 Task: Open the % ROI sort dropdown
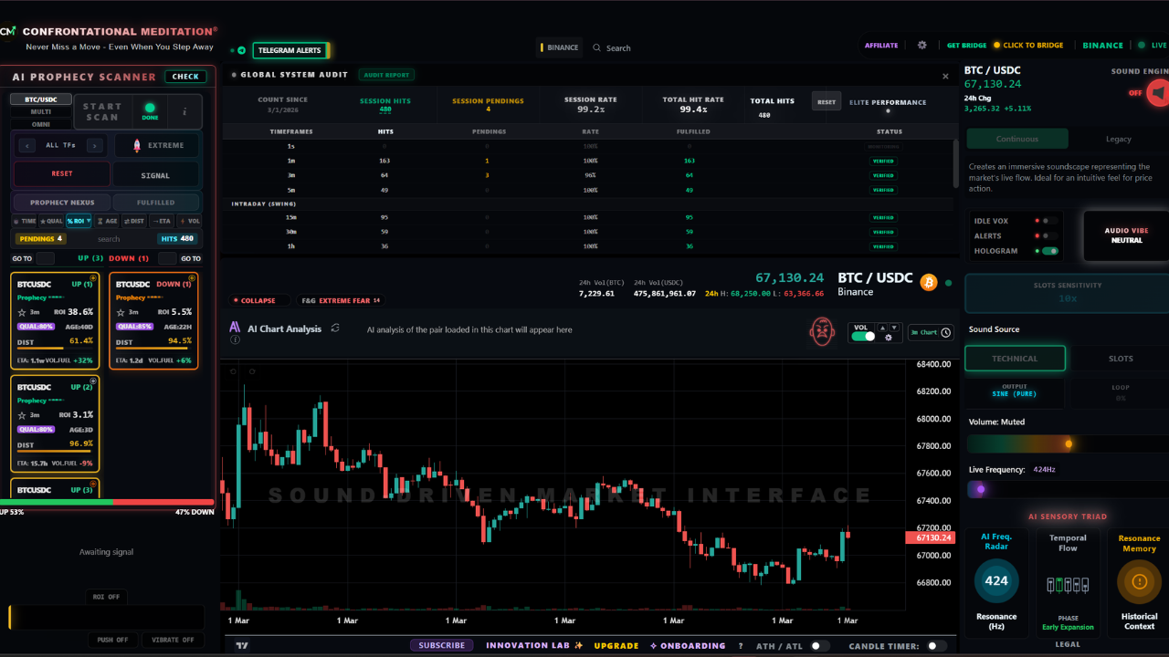tap(79, 221)
